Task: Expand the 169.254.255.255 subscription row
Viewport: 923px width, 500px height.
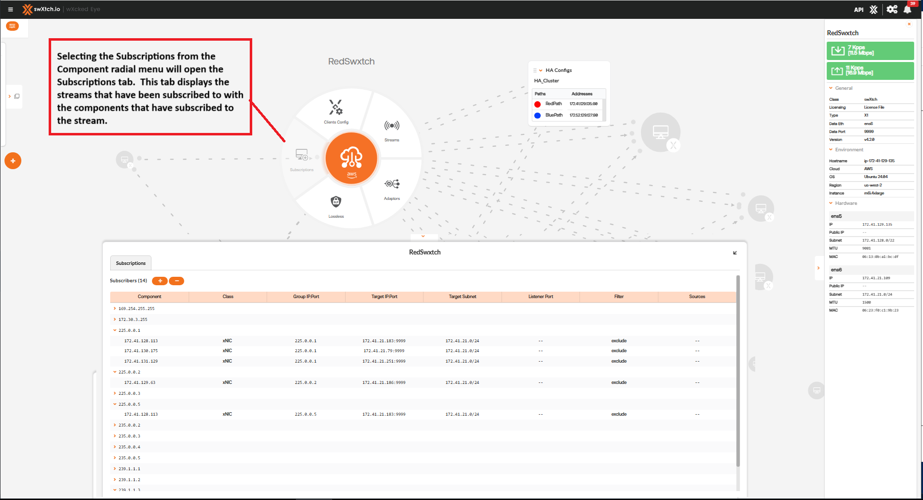Action: [115, 309]
